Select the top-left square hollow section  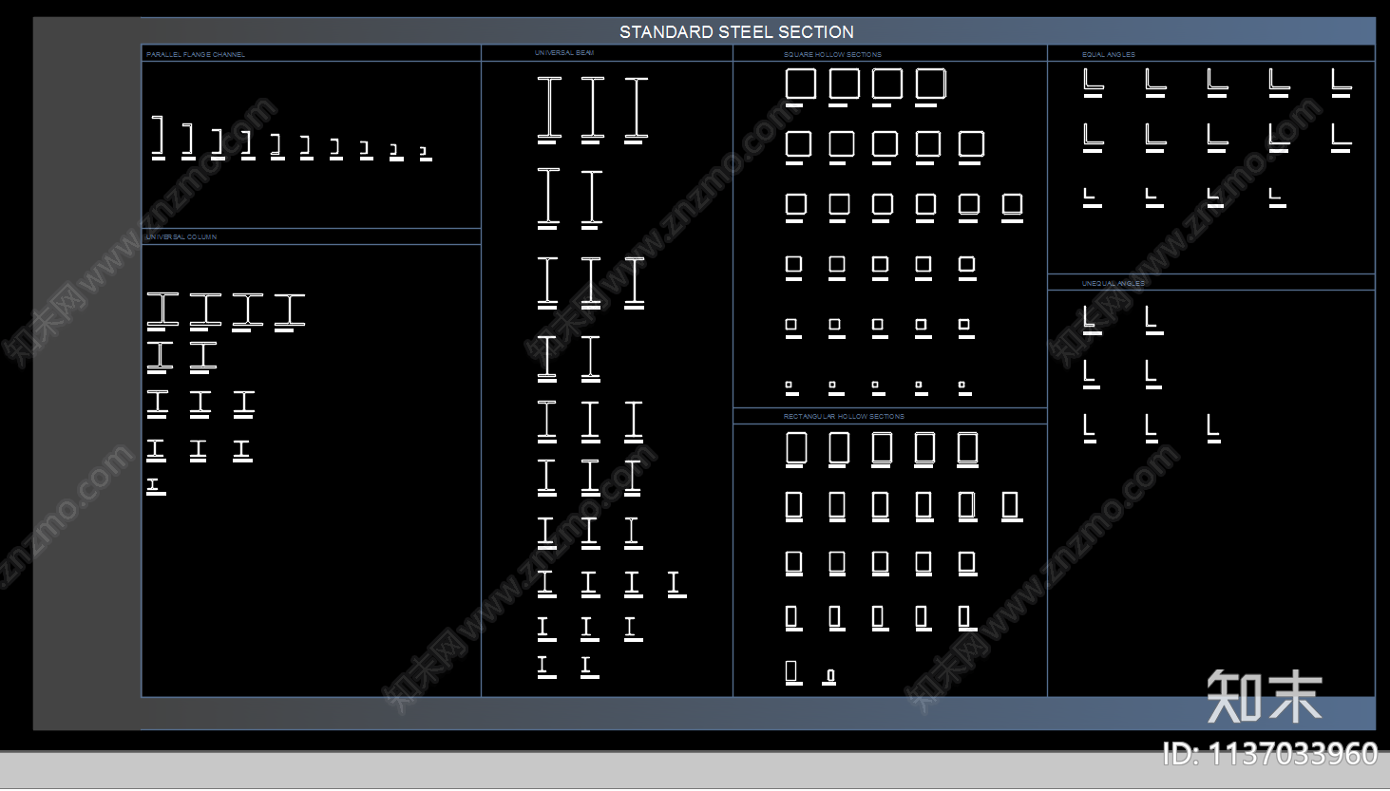pyautogui.click(x=800, y=84)
